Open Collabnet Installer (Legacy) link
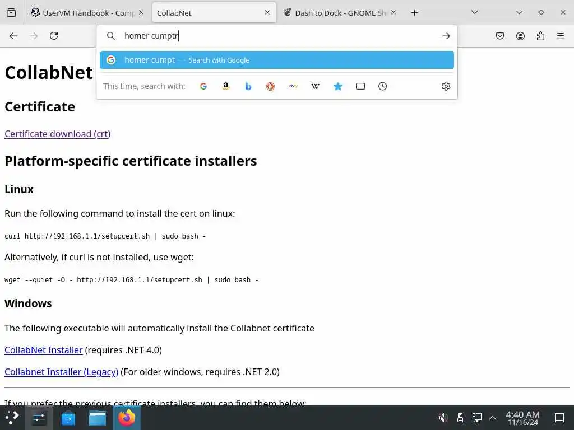574x430 pixels. (62, 372)
